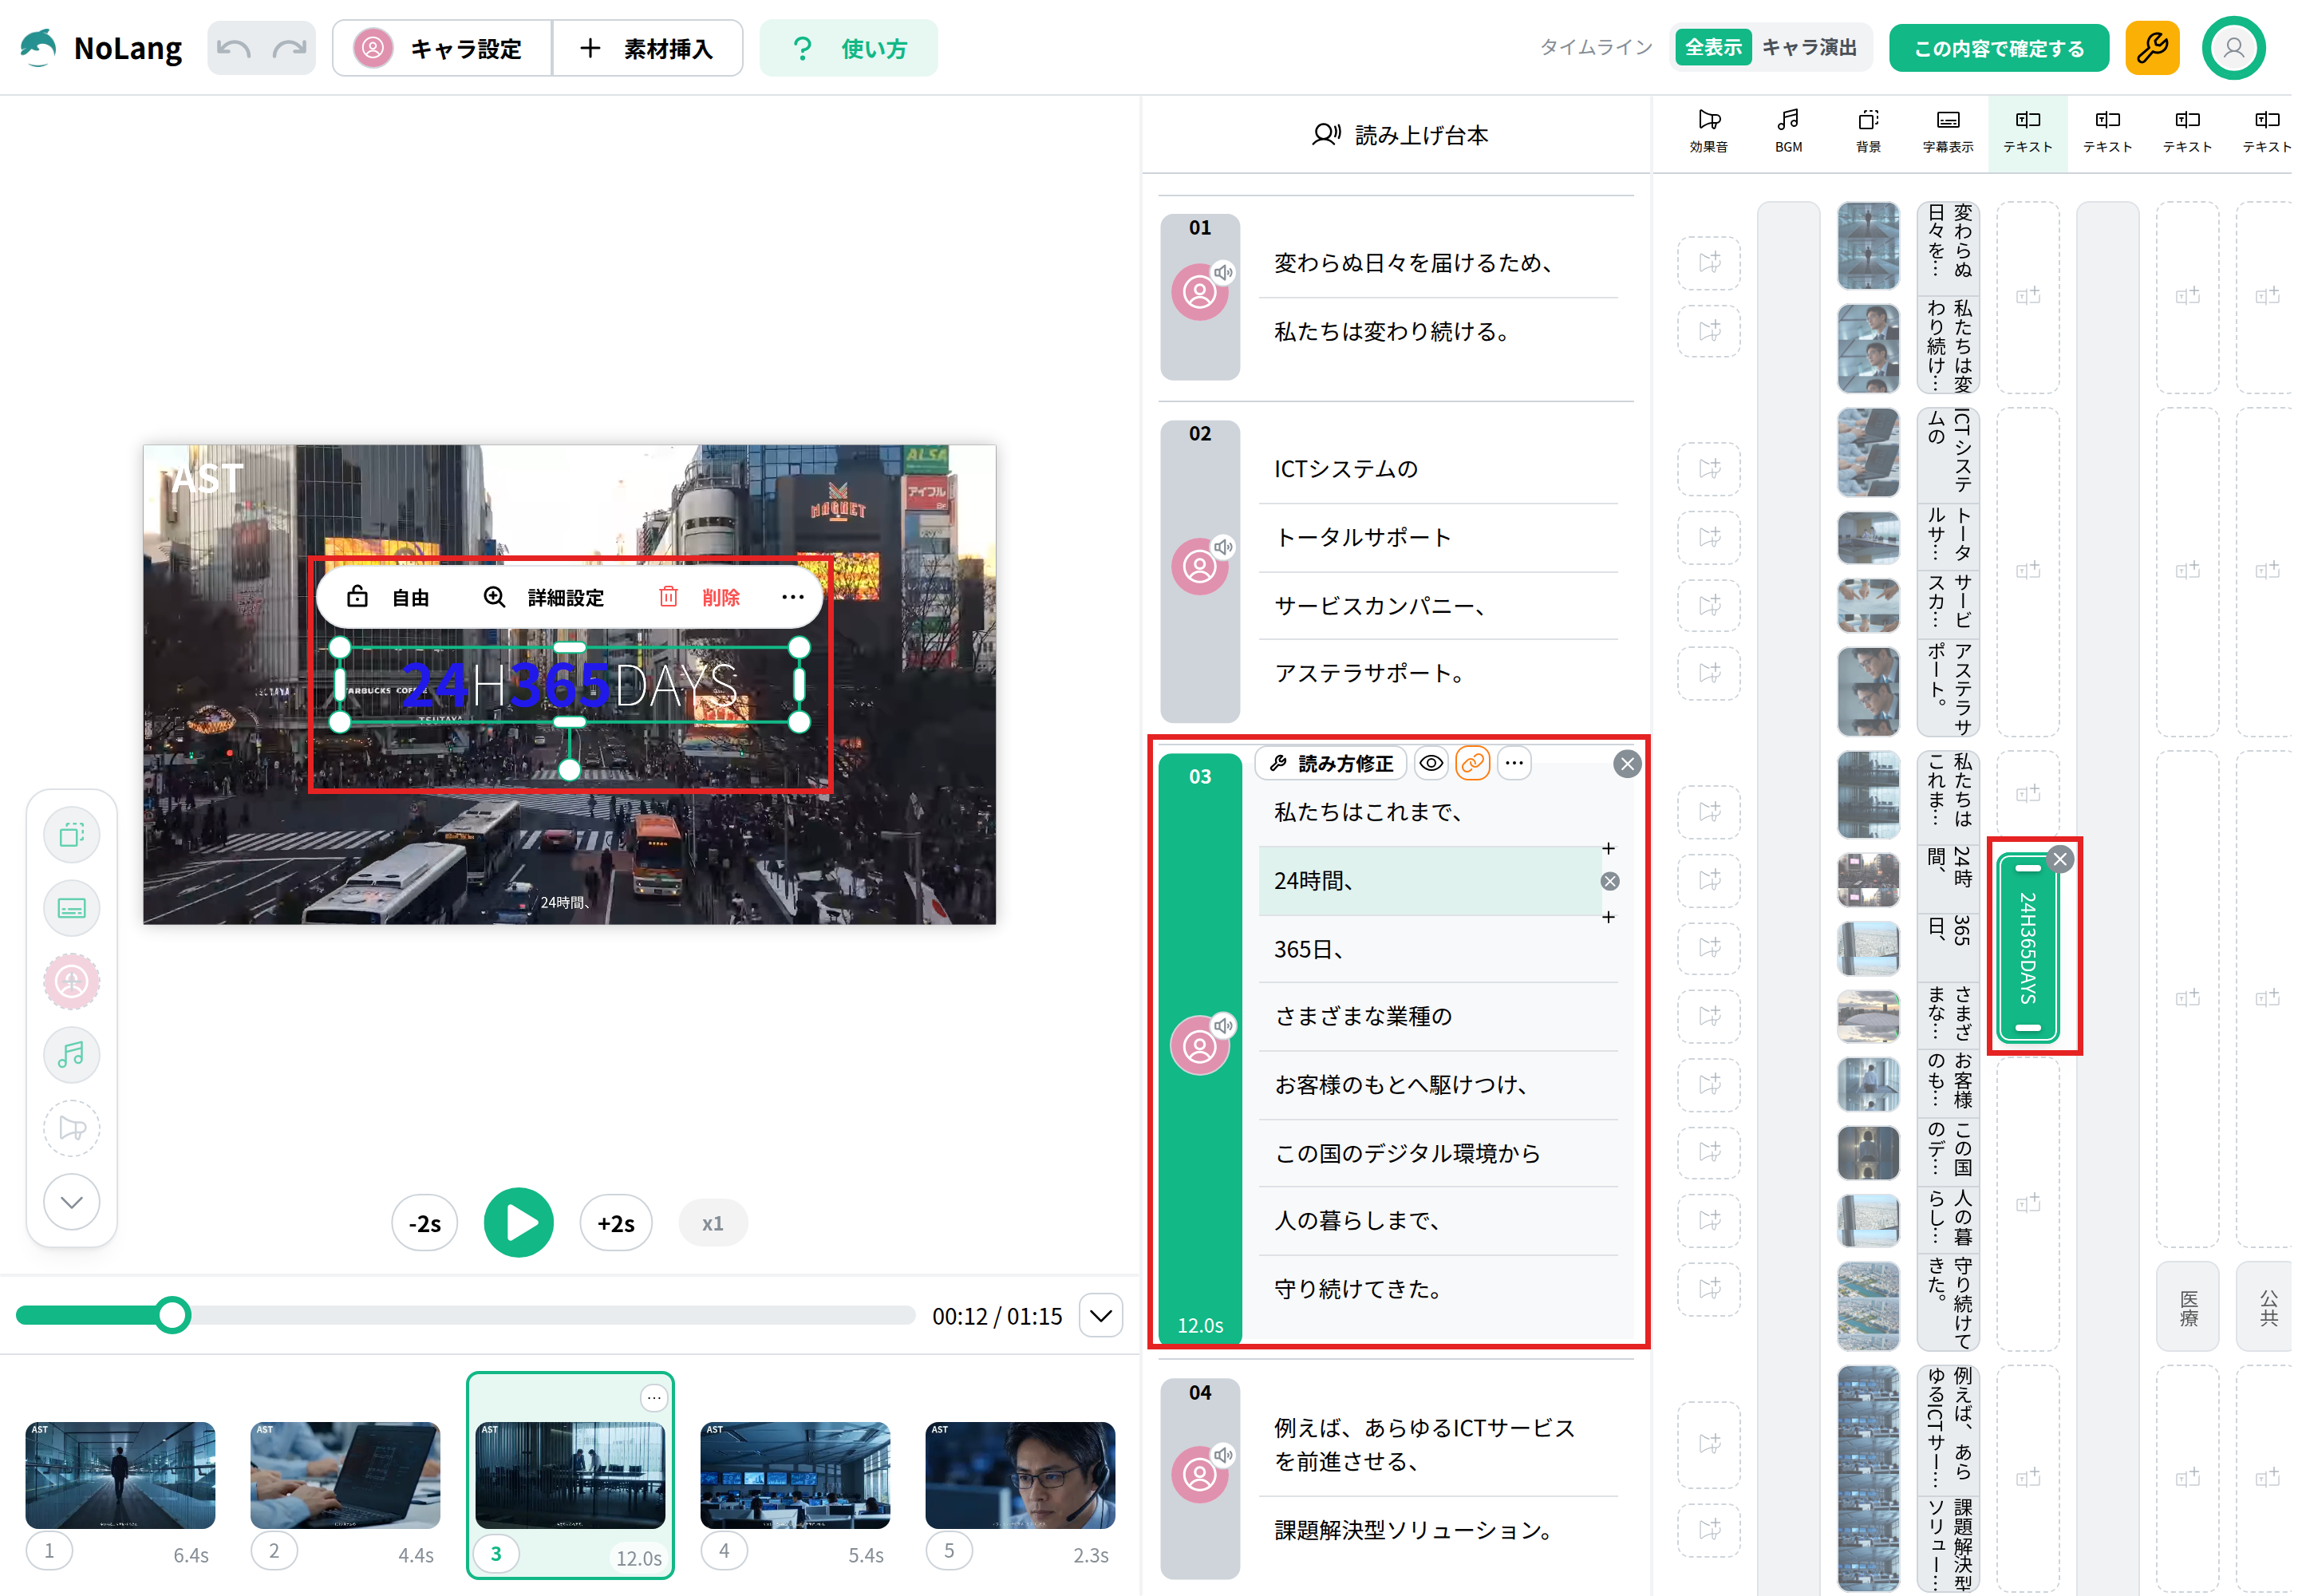Select the 背景 background column tab
This screenshot has width=2298, height=1596.
[1868, 132]
